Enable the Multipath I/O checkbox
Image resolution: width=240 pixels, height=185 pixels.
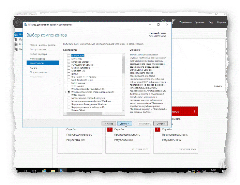69,71
